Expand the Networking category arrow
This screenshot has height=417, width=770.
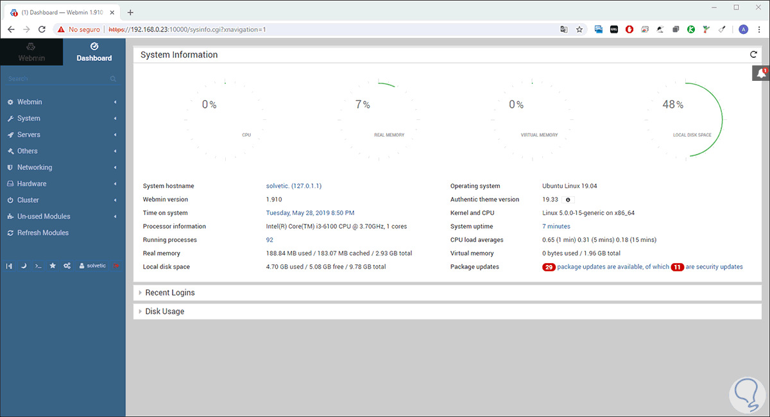pos(115,167)
